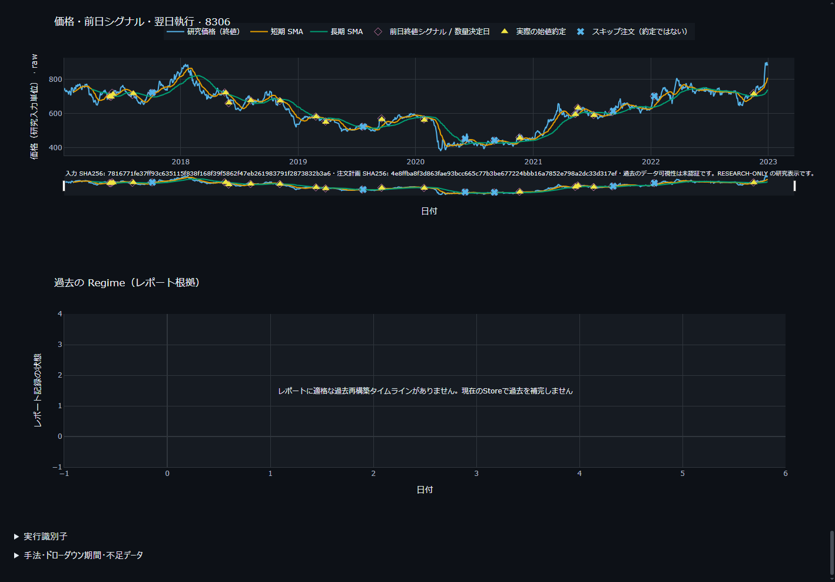
Task: Toggle 前日終値シグナル / 数量決定日 legend entry
Action: tap(432, 32)
